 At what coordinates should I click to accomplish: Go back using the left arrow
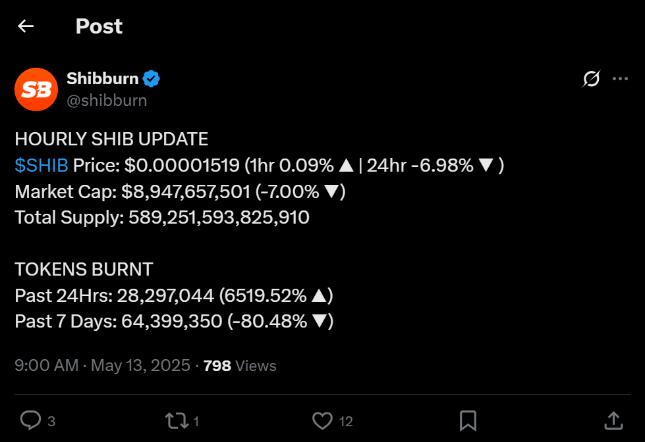pyautogui.click(x=26, y=26)
